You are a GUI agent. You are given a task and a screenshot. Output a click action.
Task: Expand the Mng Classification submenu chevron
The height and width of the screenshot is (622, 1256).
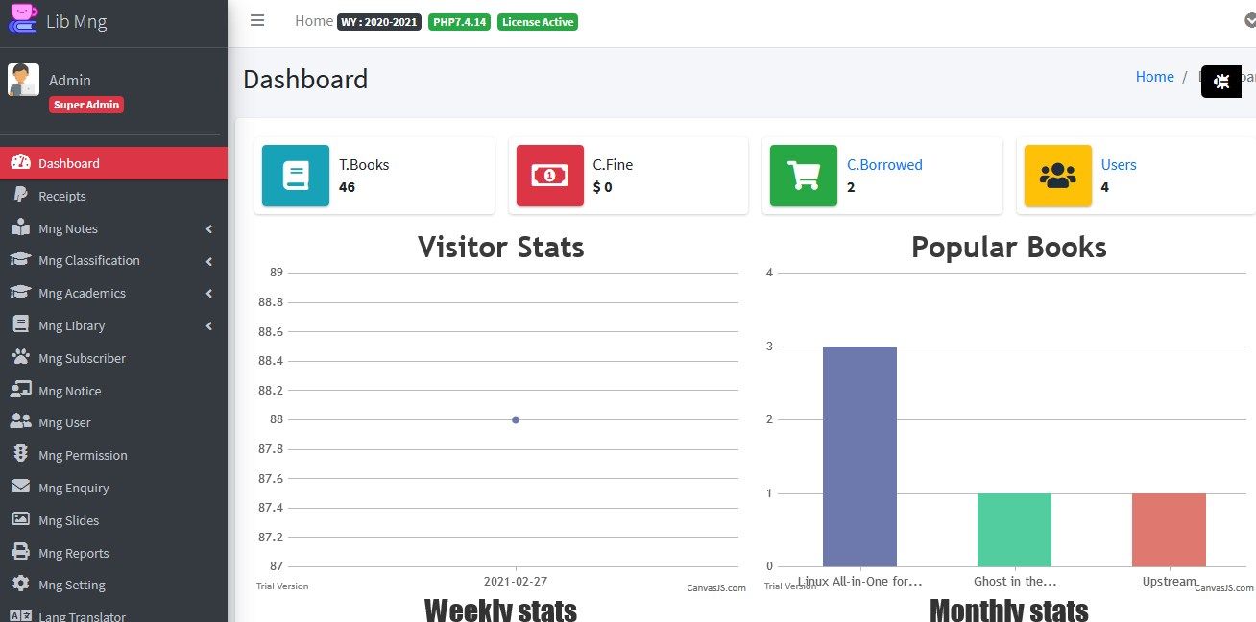coord(208,261)
